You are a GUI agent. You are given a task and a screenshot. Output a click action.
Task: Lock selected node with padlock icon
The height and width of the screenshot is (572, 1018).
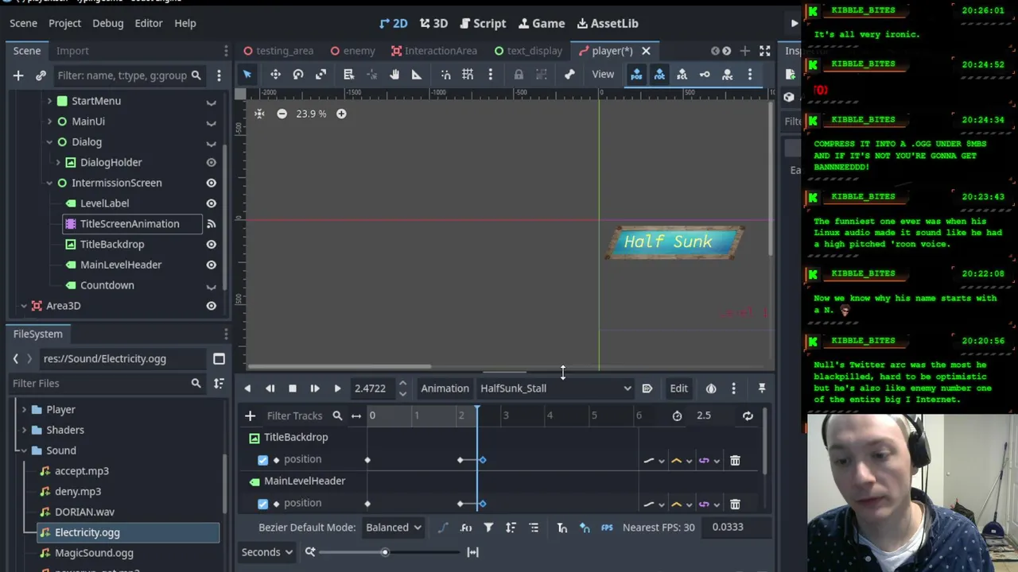pos(519,75)
